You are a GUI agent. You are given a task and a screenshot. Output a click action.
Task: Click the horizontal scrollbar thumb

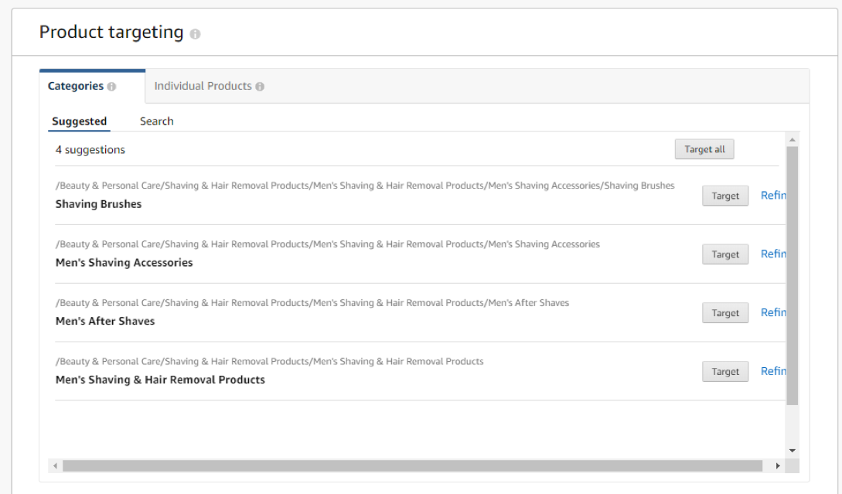click(x=412, y=465)
